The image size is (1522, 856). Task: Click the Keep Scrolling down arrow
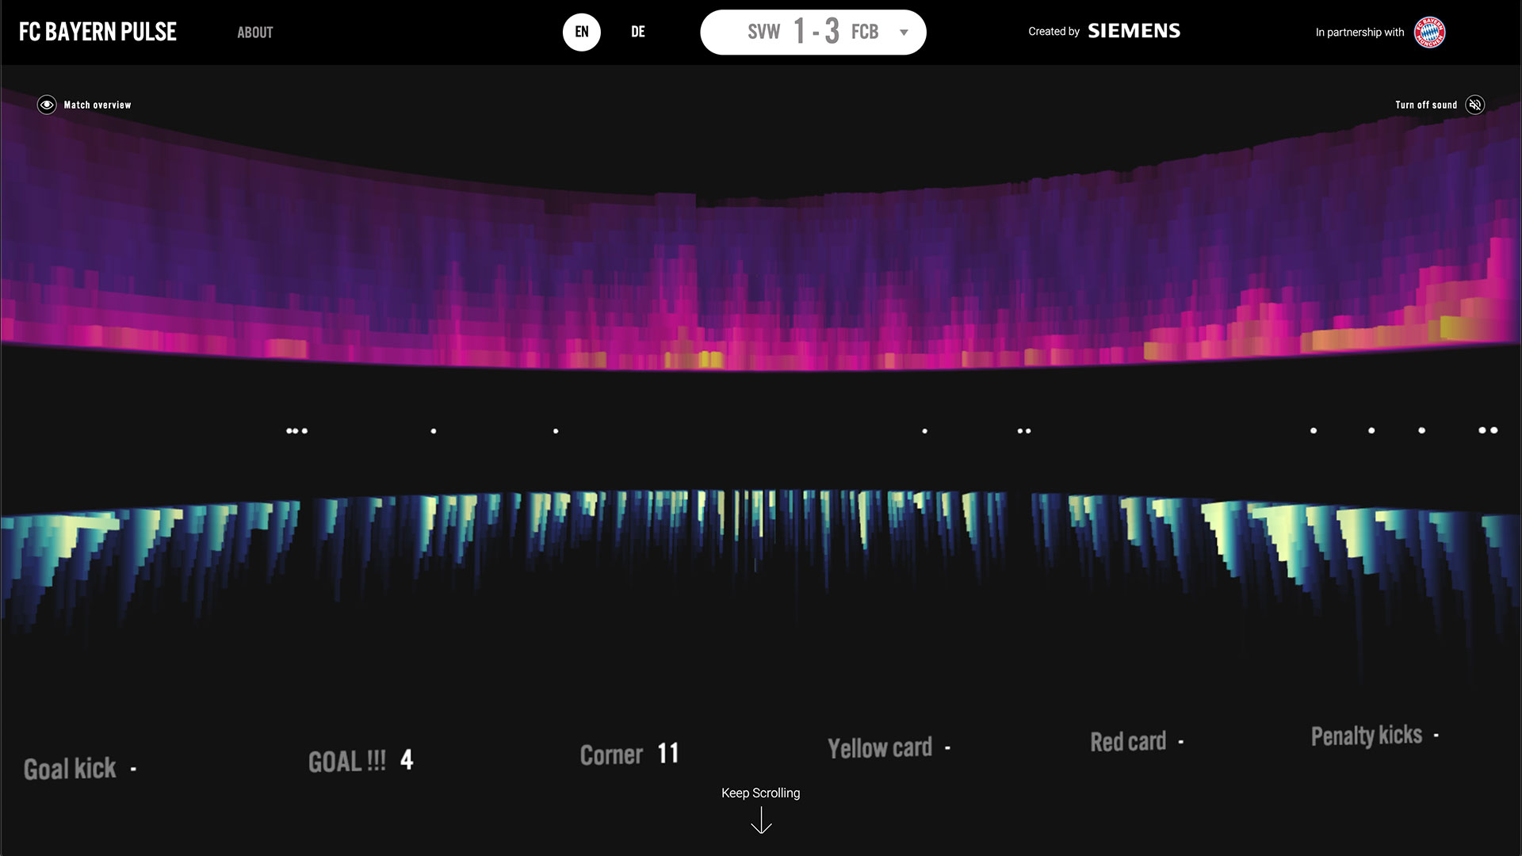tap(761, 820)
